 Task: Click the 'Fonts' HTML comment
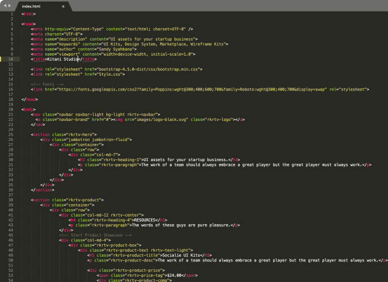click(47, 84)
